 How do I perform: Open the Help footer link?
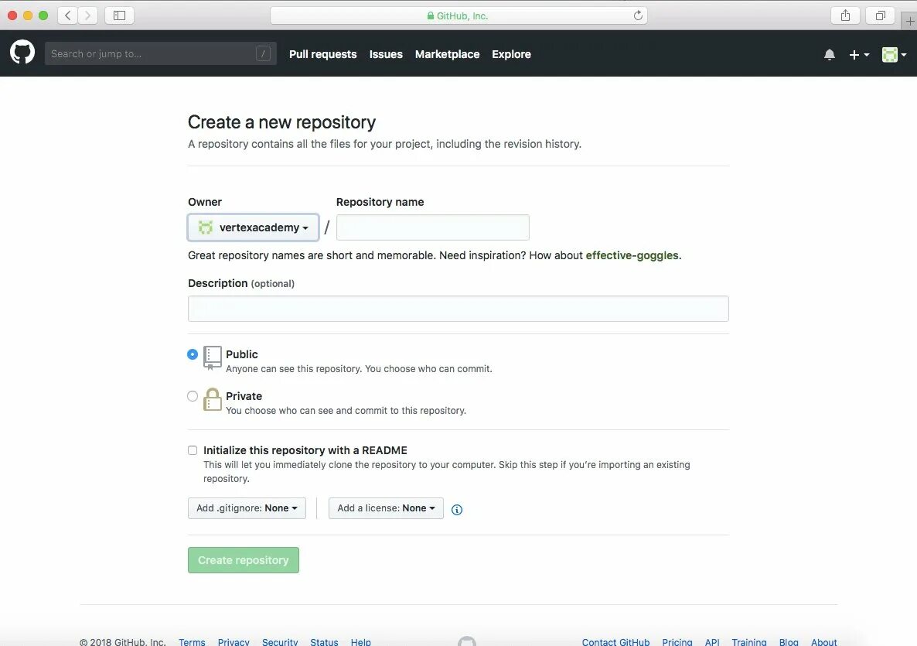coord(361,642)
